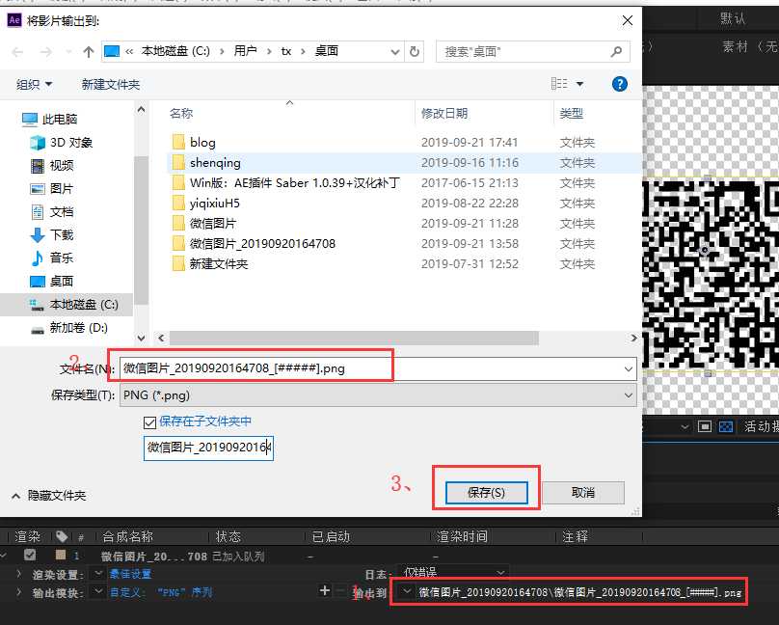Click the label color swatch for queue item 1

coord(61,555)
